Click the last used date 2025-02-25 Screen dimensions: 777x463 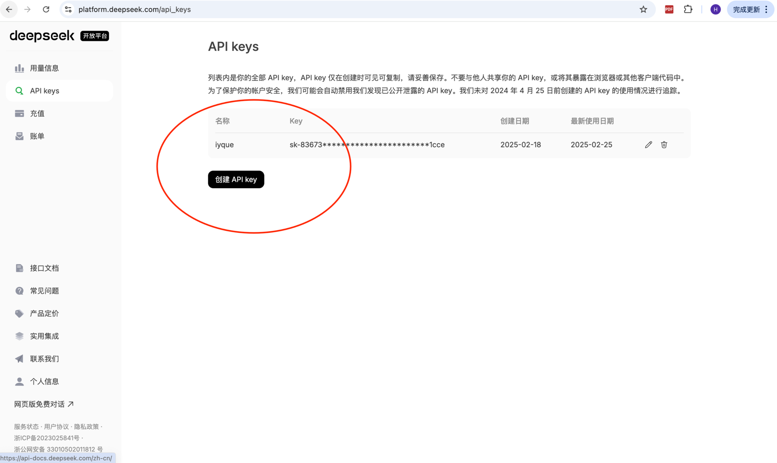tap(591, 145)
